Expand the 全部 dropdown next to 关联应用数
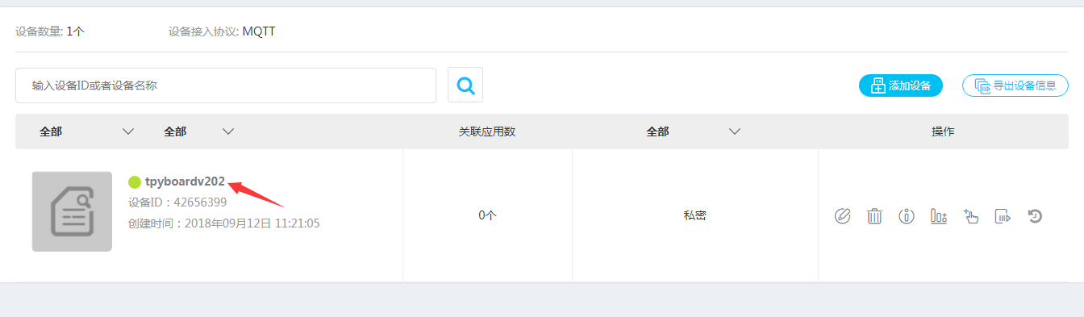 [694, 131]
